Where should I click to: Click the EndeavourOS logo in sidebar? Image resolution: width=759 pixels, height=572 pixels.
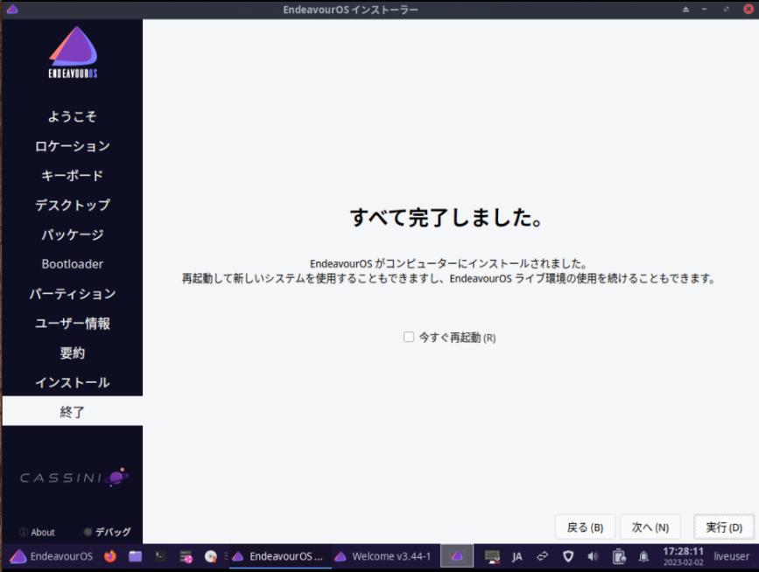tap(73, 52)
